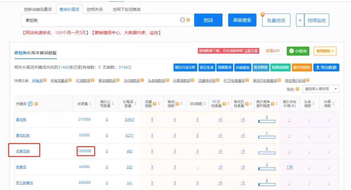Click the copy icon beside 关键词 header
This screenshot has width=351, height=190.
[x=30, y=104]
